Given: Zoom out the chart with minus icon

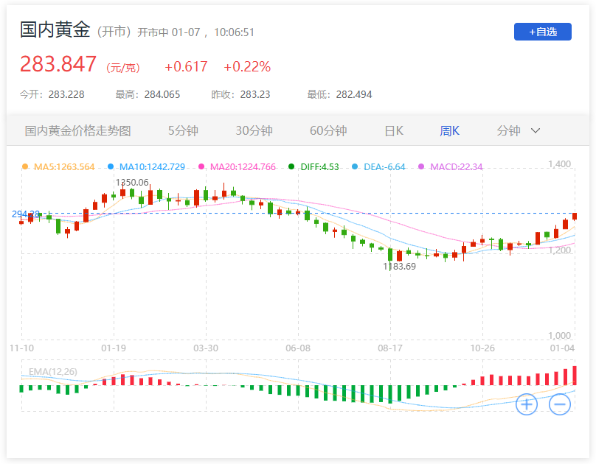Looking at the screenshot, I should 559,404.
